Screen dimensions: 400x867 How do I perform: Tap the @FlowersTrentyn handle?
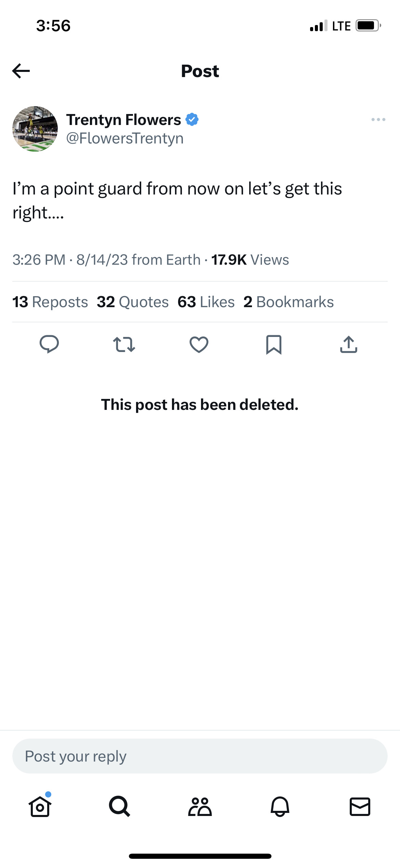click(125, 138)
